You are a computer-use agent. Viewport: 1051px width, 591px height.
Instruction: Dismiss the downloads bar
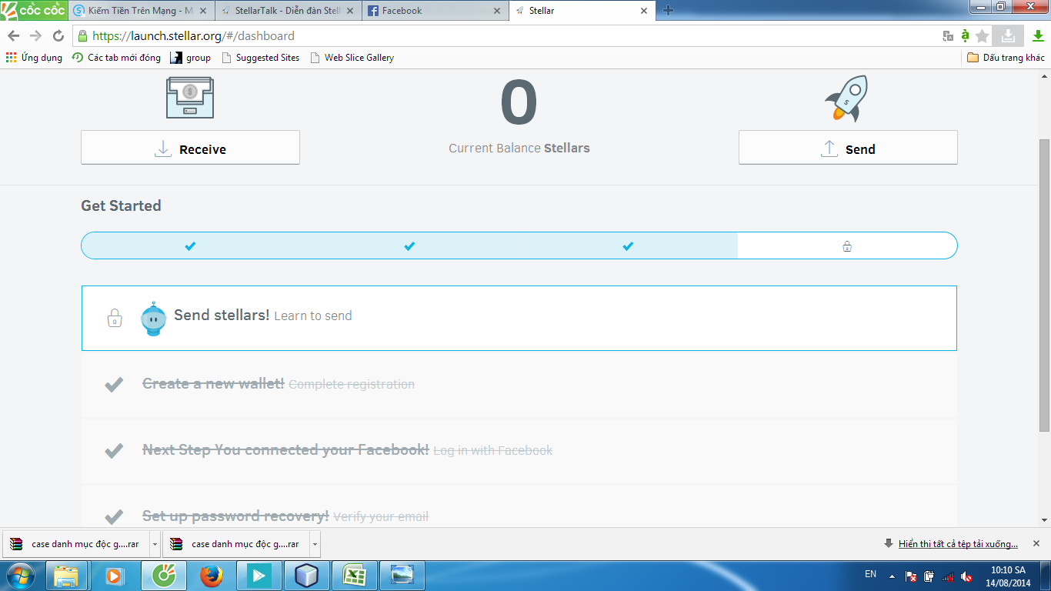click(1036, 543)
